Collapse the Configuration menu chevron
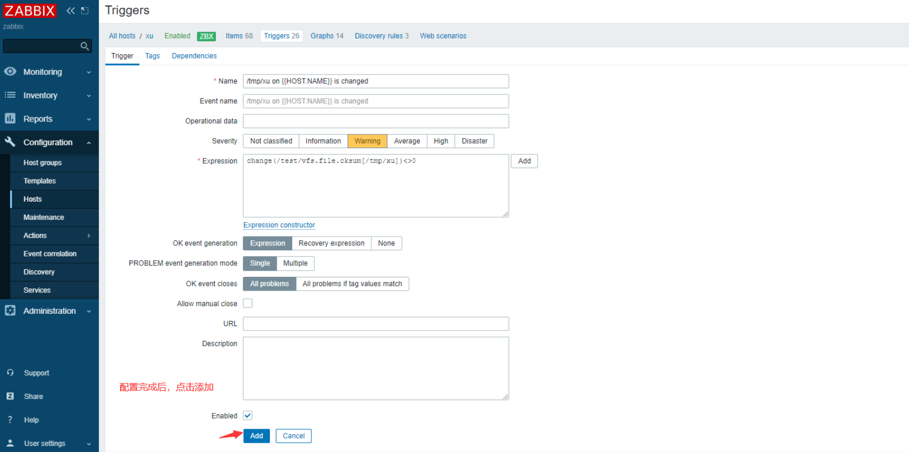Image resolution: width=909 pixels, height=452 pixels. (x=89, y=143)
